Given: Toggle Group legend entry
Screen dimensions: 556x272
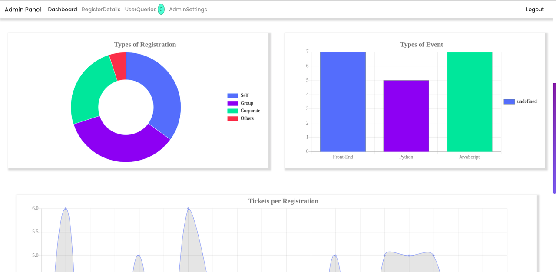Looking at the screenshot, I should [x=240, y=103].
